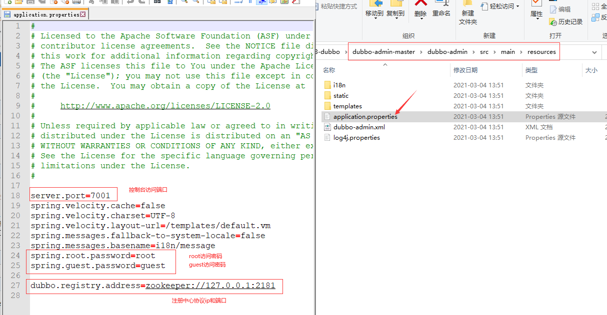607x315 pixels.
Task: Click the server.port=7001 line
Action: pyautogui.click(x=70, y=196)
